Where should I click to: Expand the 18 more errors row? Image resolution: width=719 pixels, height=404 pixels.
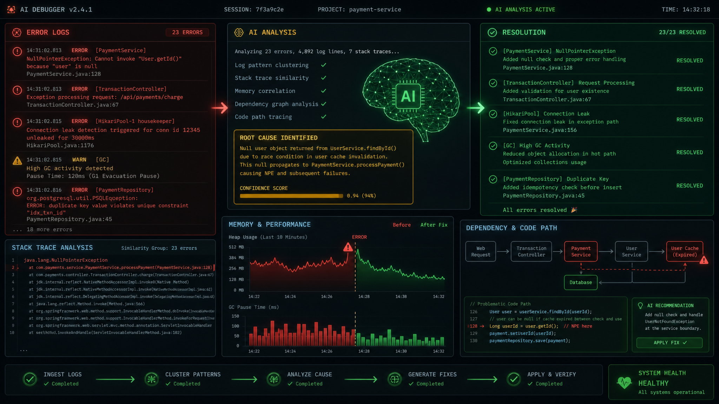(42, 229)
